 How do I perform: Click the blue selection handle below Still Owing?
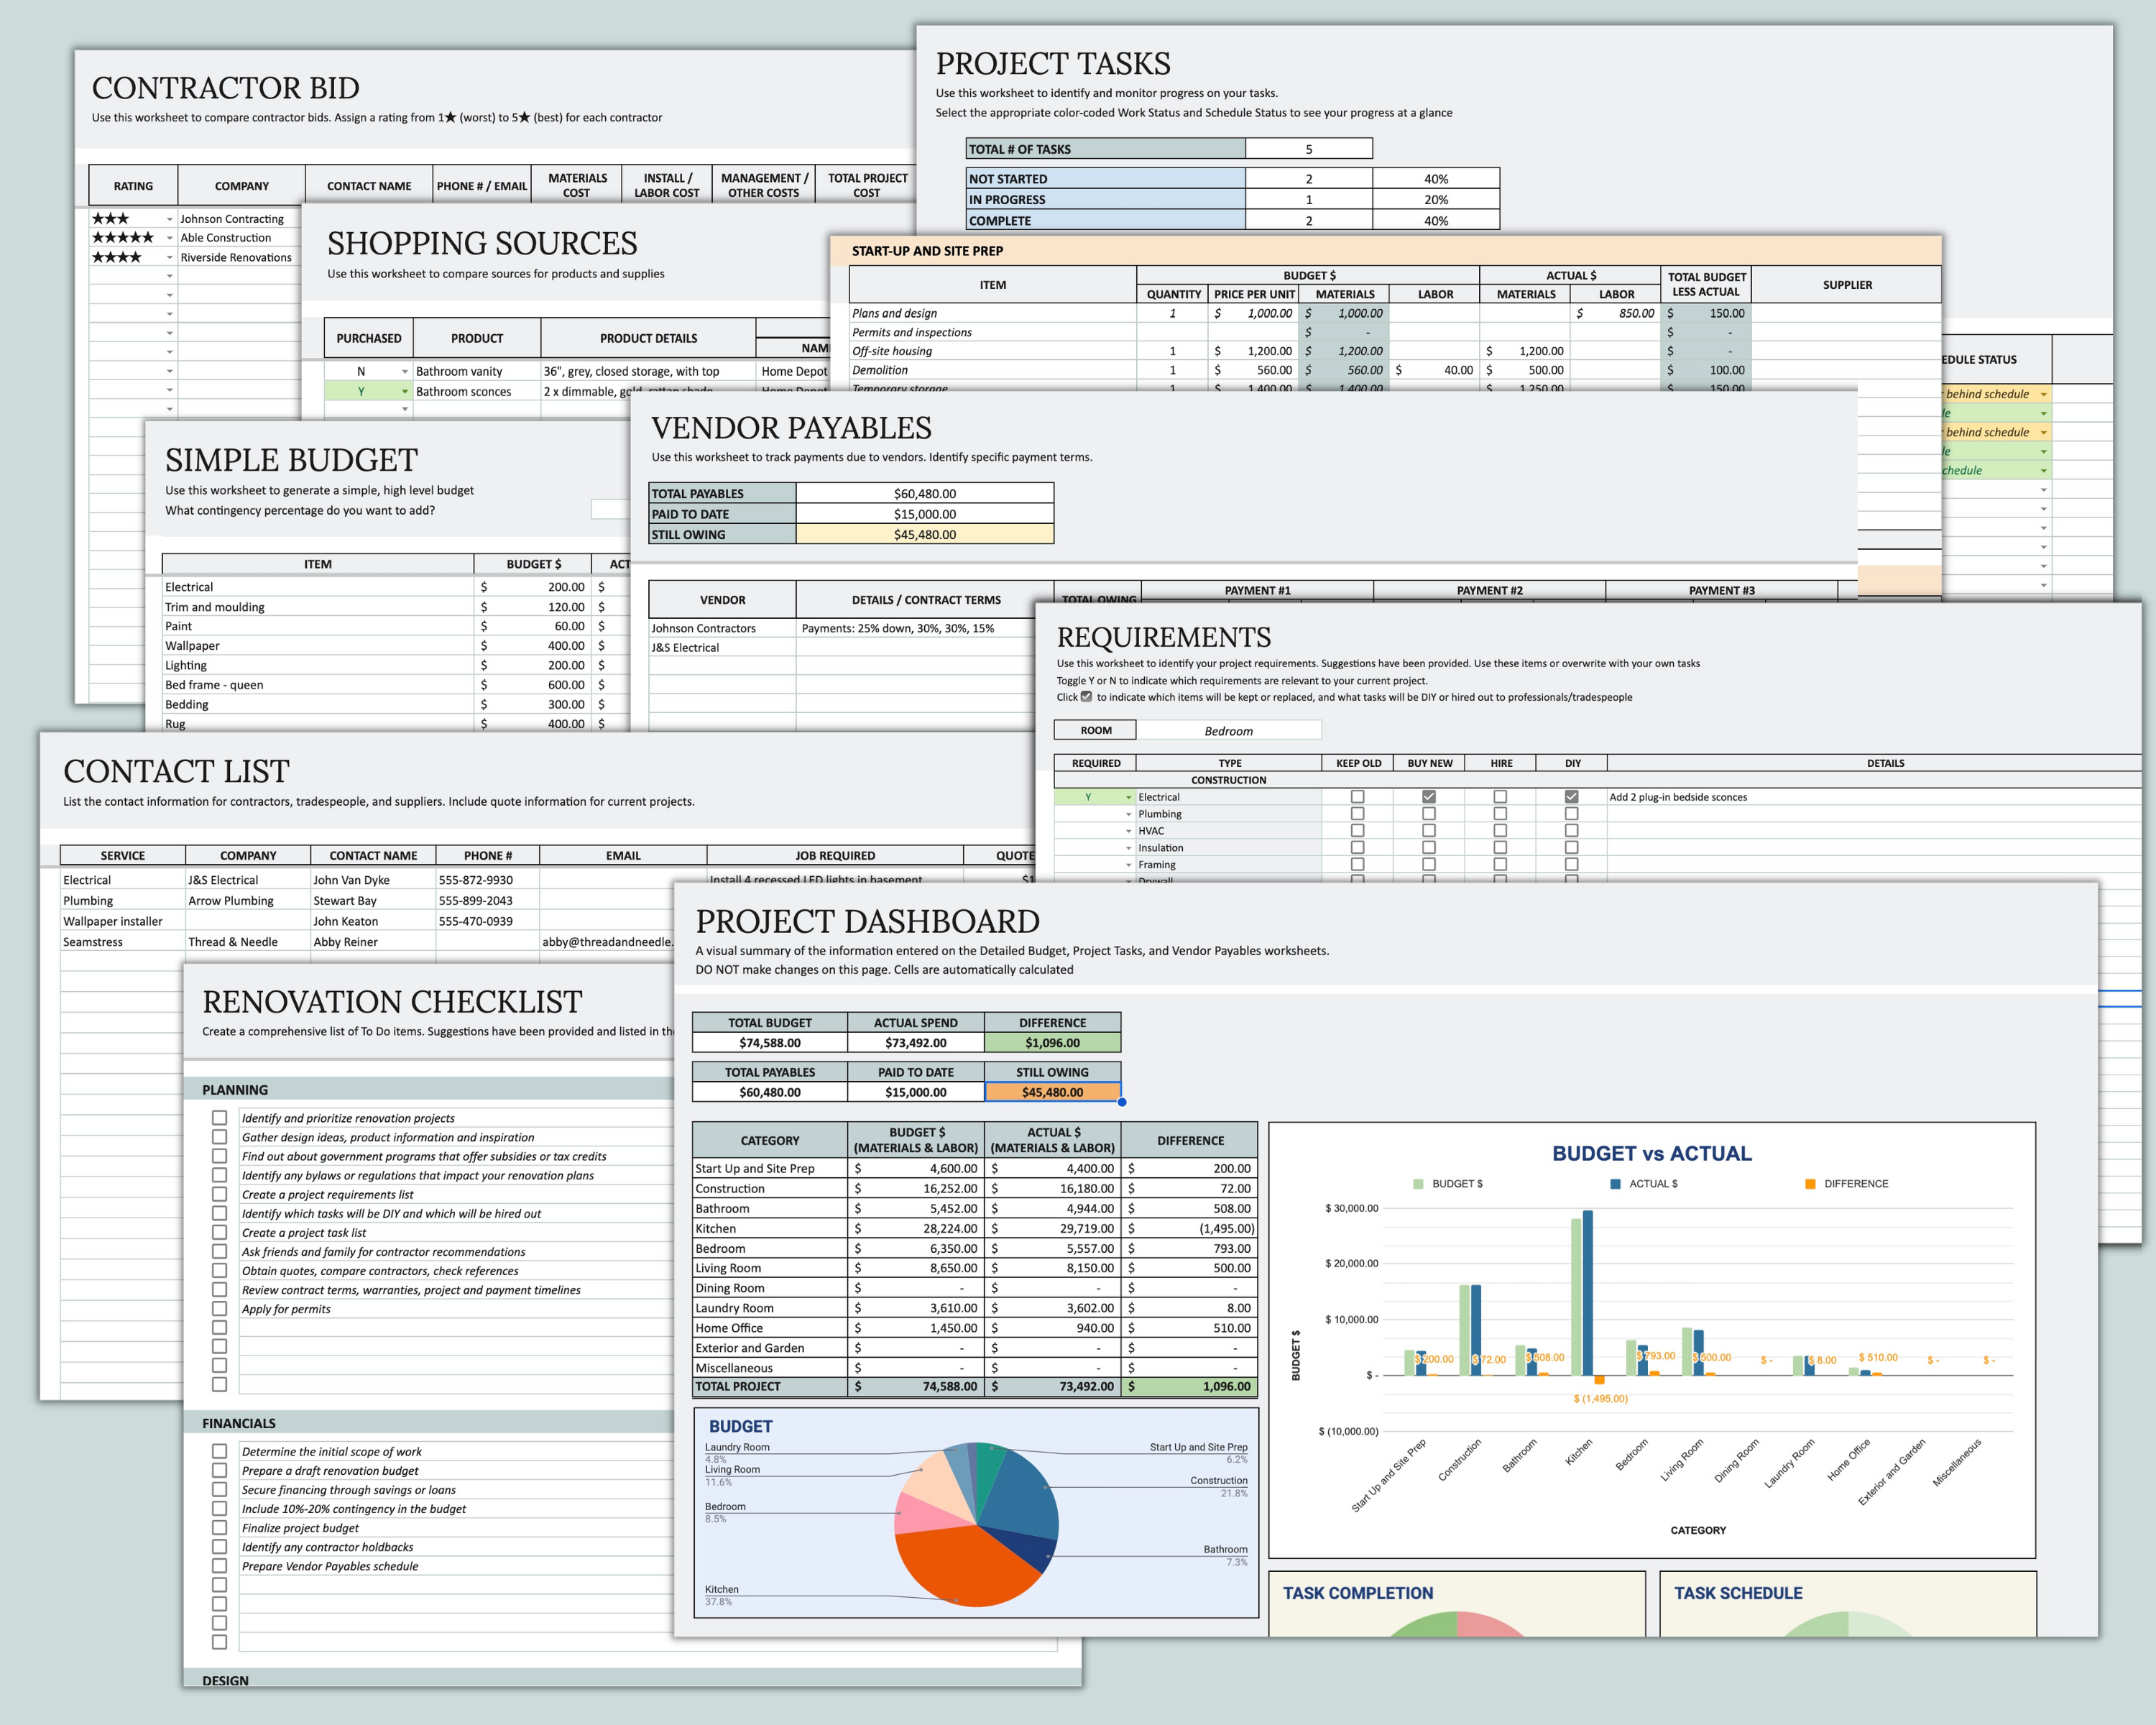(1122, 1102)
